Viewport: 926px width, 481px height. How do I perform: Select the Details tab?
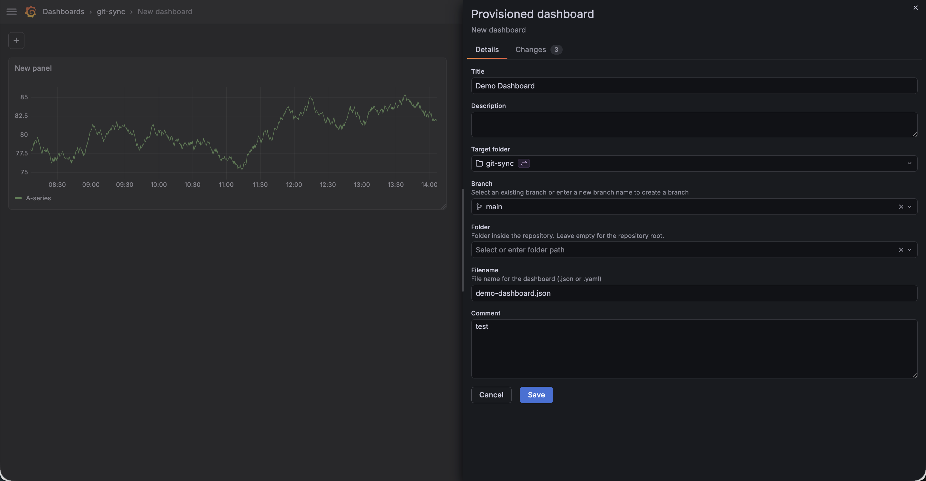pyautogui.click(x=487, y=50)
